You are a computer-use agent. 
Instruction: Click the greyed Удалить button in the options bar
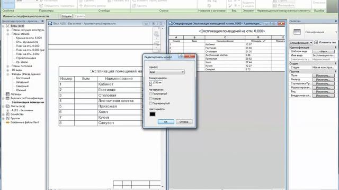coord(80,16)
